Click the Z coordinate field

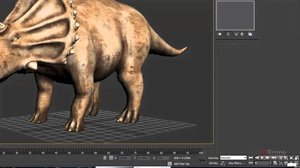162,158
